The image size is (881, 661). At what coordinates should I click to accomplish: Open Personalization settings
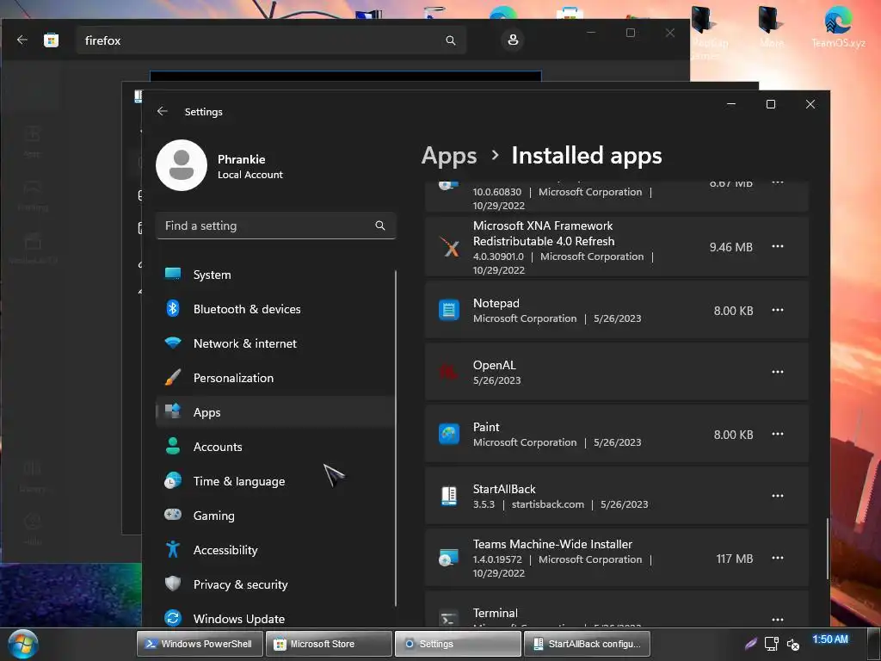[x=274, y=378]
